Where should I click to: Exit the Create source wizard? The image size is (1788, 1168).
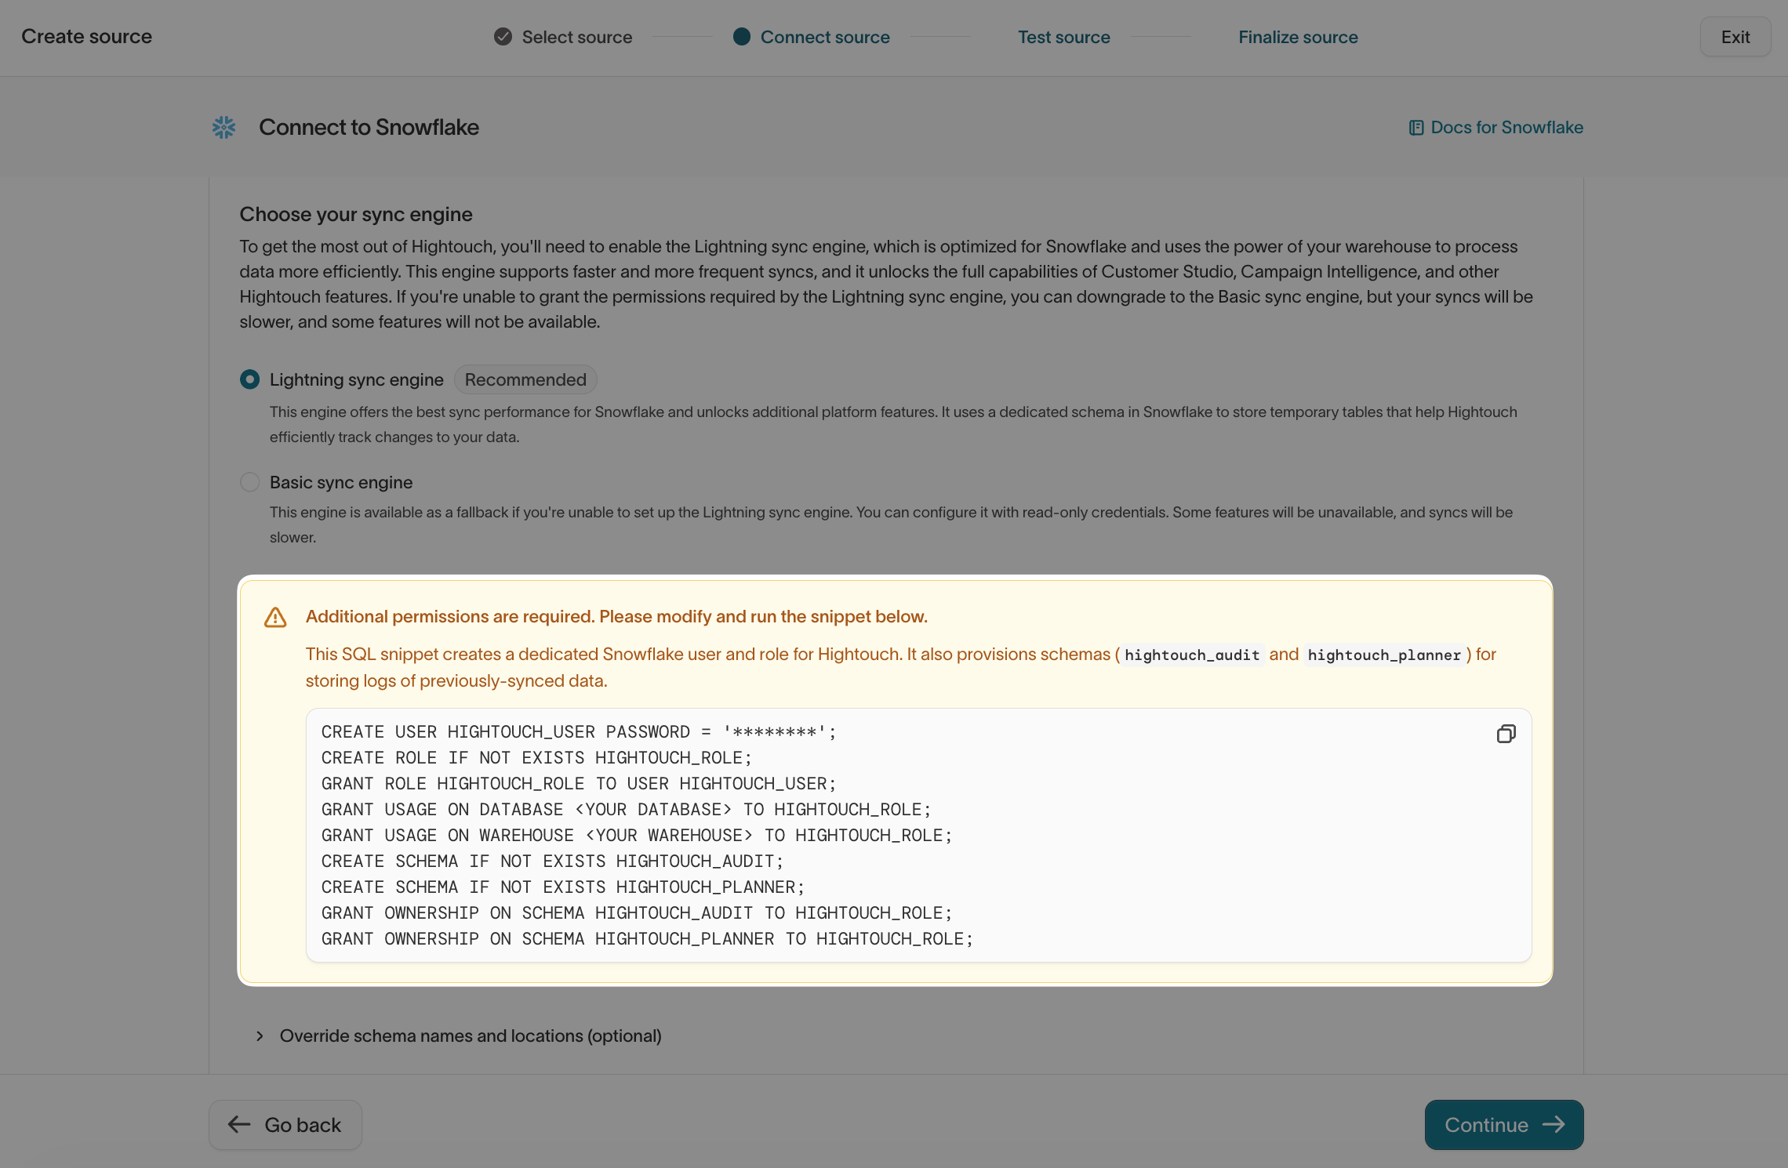(1735, 37)
